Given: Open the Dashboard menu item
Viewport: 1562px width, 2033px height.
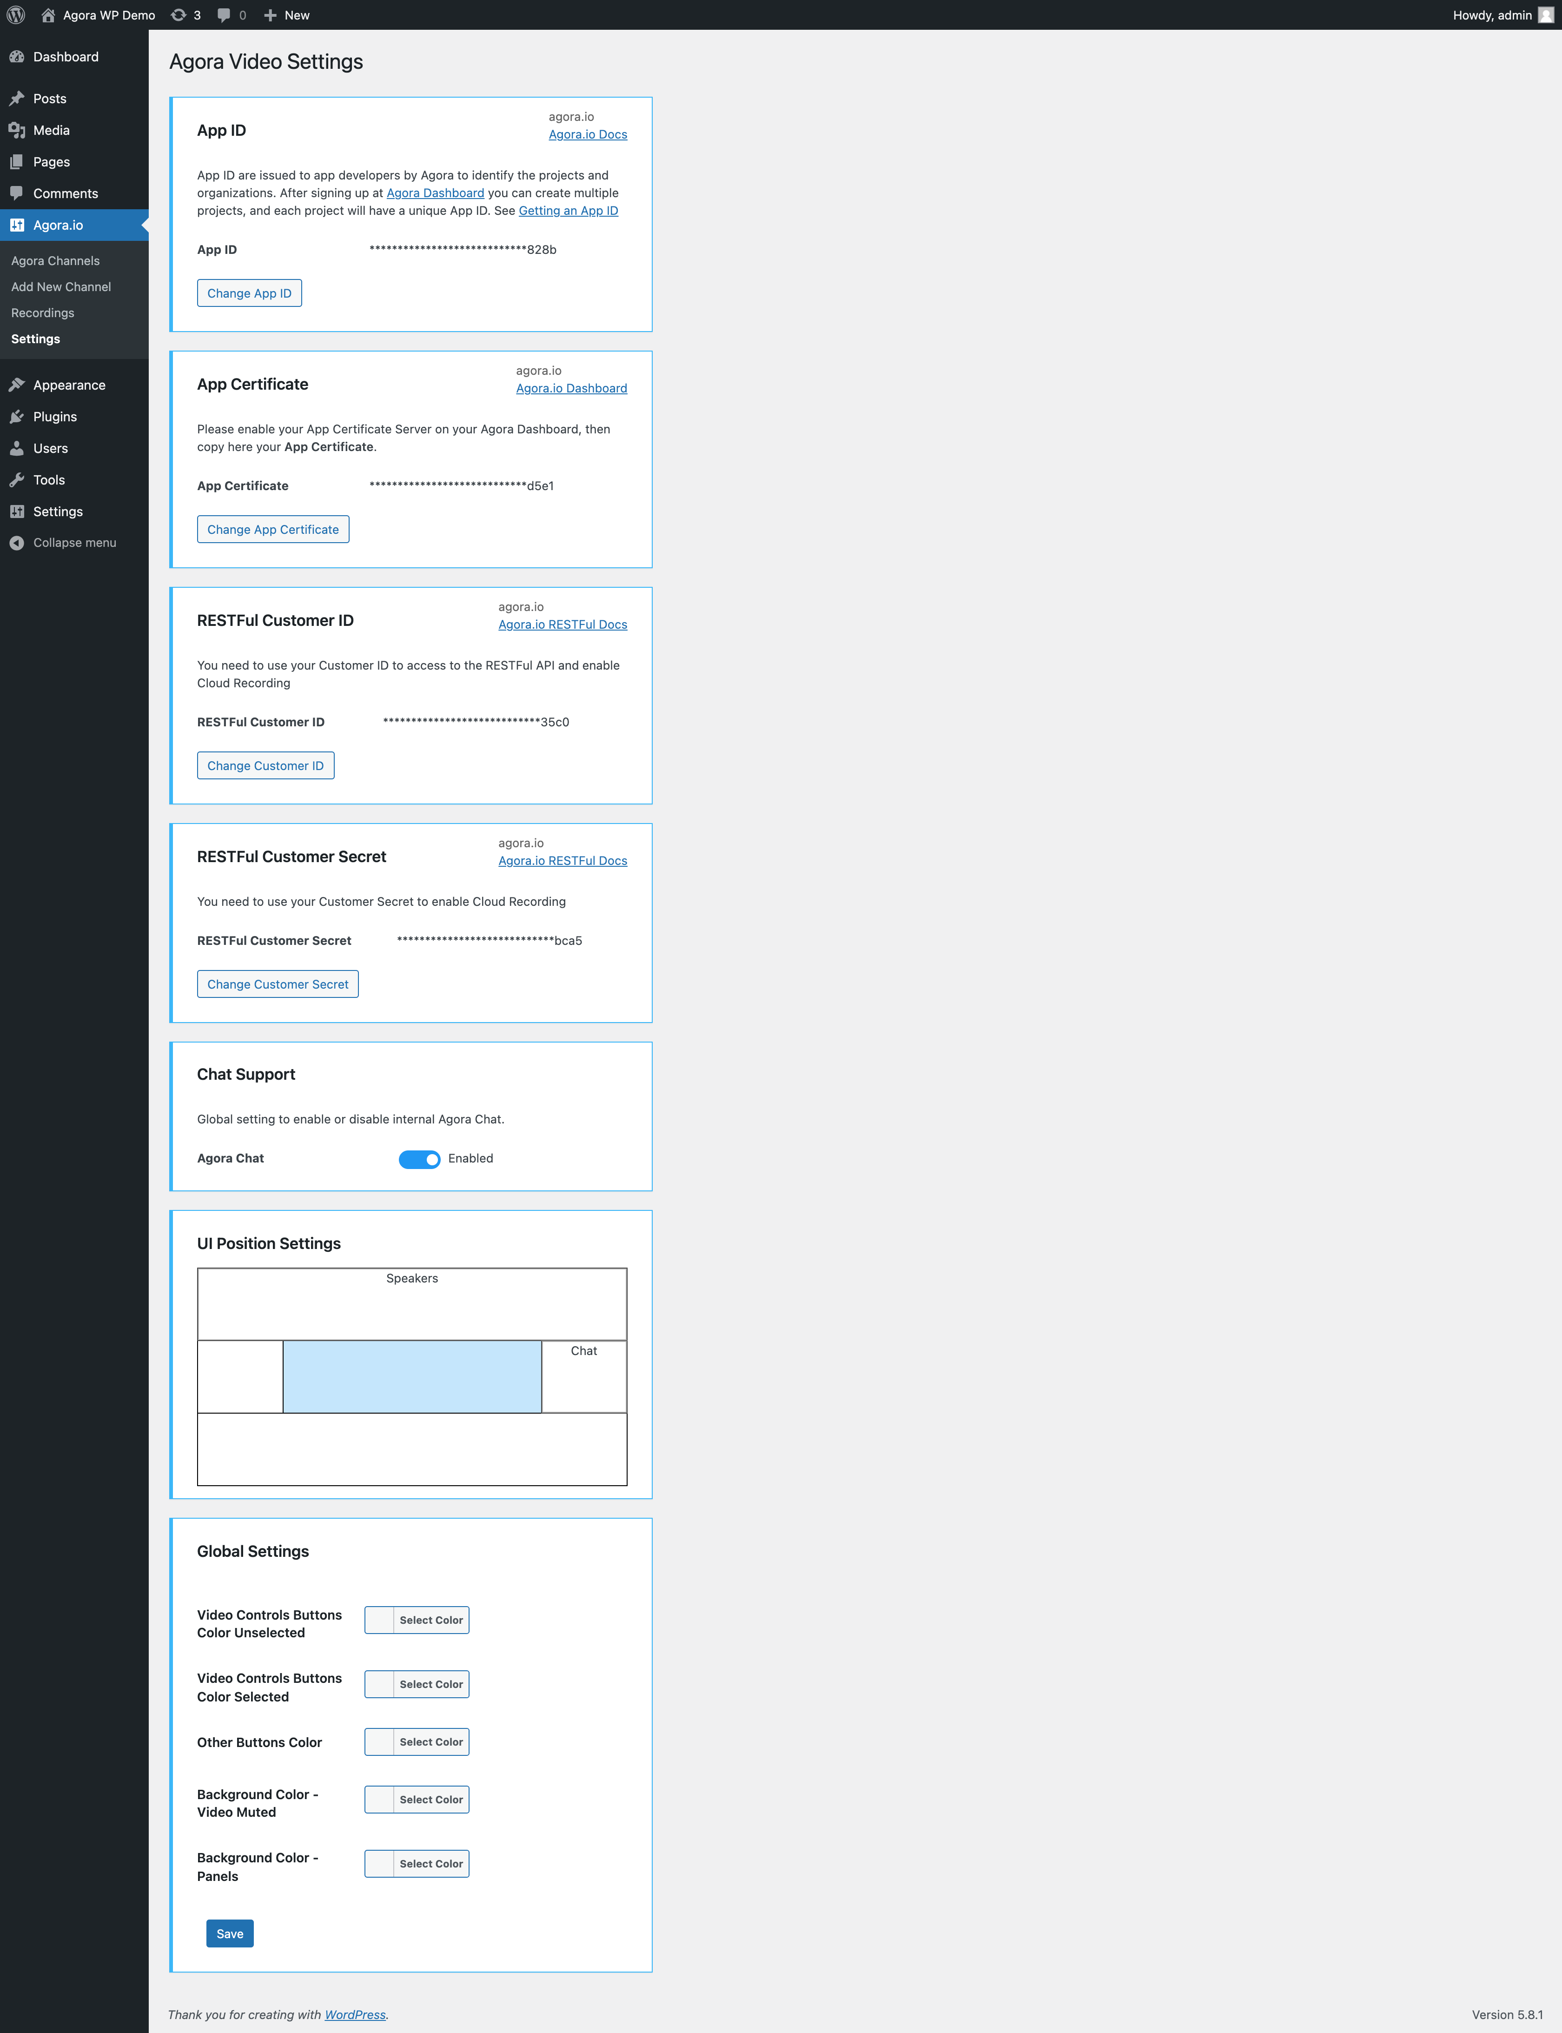Looking at the screenshot, I should (x=74, y=57).
